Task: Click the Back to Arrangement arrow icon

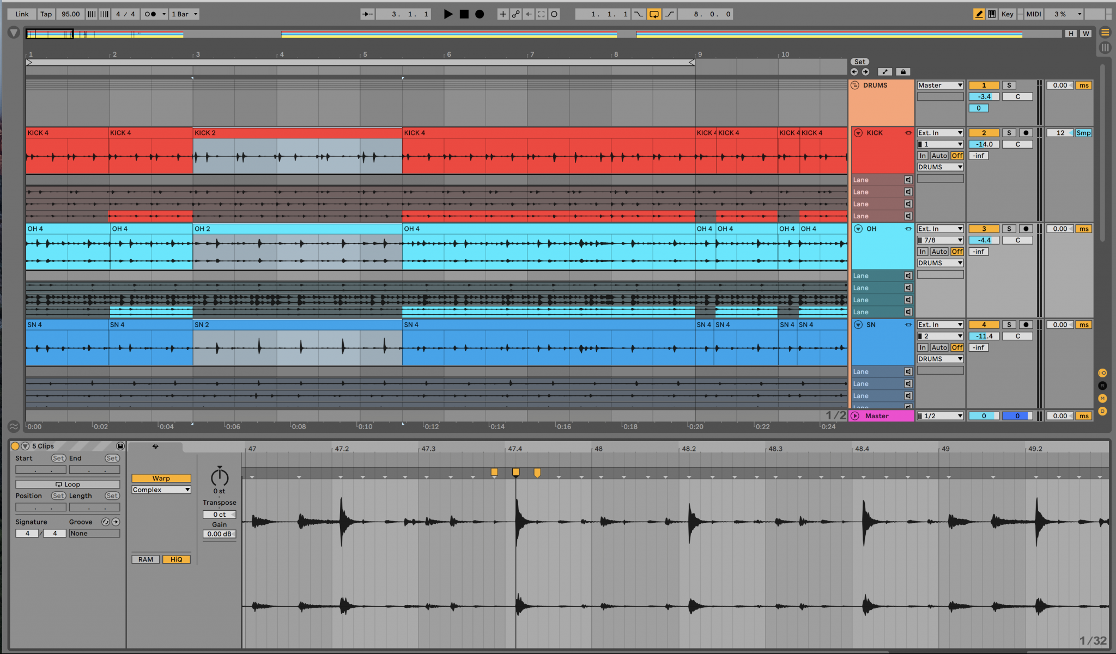Action: coord(528,14)
